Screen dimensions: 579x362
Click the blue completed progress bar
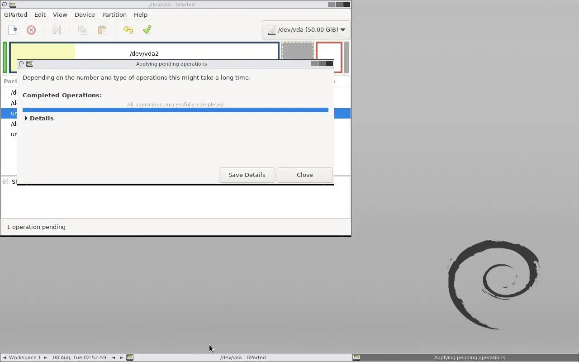176,110
